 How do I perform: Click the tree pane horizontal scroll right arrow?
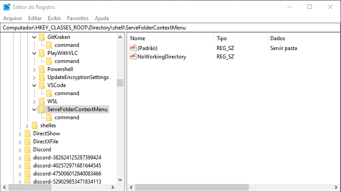pyautogui.click(x=113, y=187)
